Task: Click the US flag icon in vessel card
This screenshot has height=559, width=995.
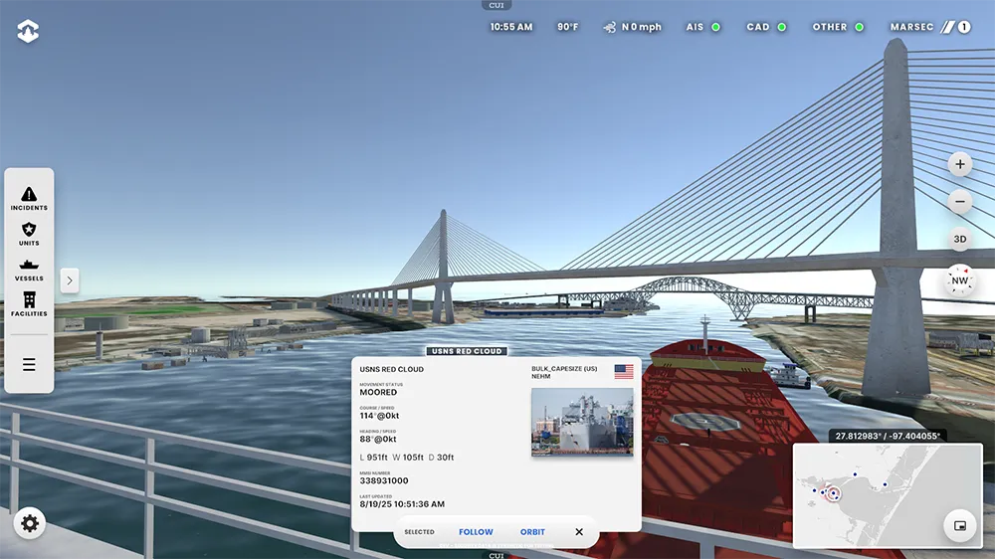Action: pos(624,372)
